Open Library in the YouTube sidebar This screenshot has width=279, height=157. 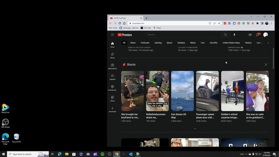[x=112, y=99]
